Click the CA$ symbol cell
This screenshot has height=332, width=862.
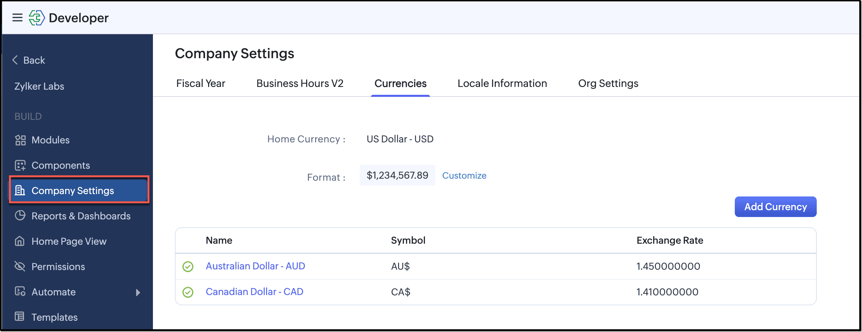(x=400, y=292)
